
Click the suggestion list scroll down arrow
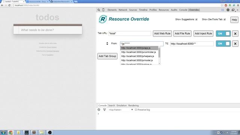pos(159,63)
